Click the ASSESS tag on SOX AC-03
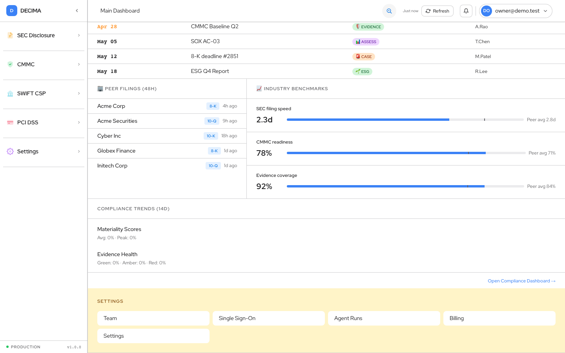 366,42
